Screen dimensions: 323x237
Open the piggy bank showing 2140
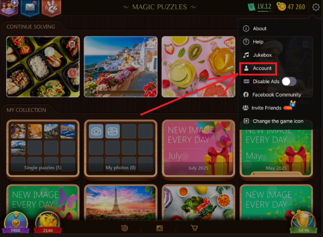[x=47, y=223]
